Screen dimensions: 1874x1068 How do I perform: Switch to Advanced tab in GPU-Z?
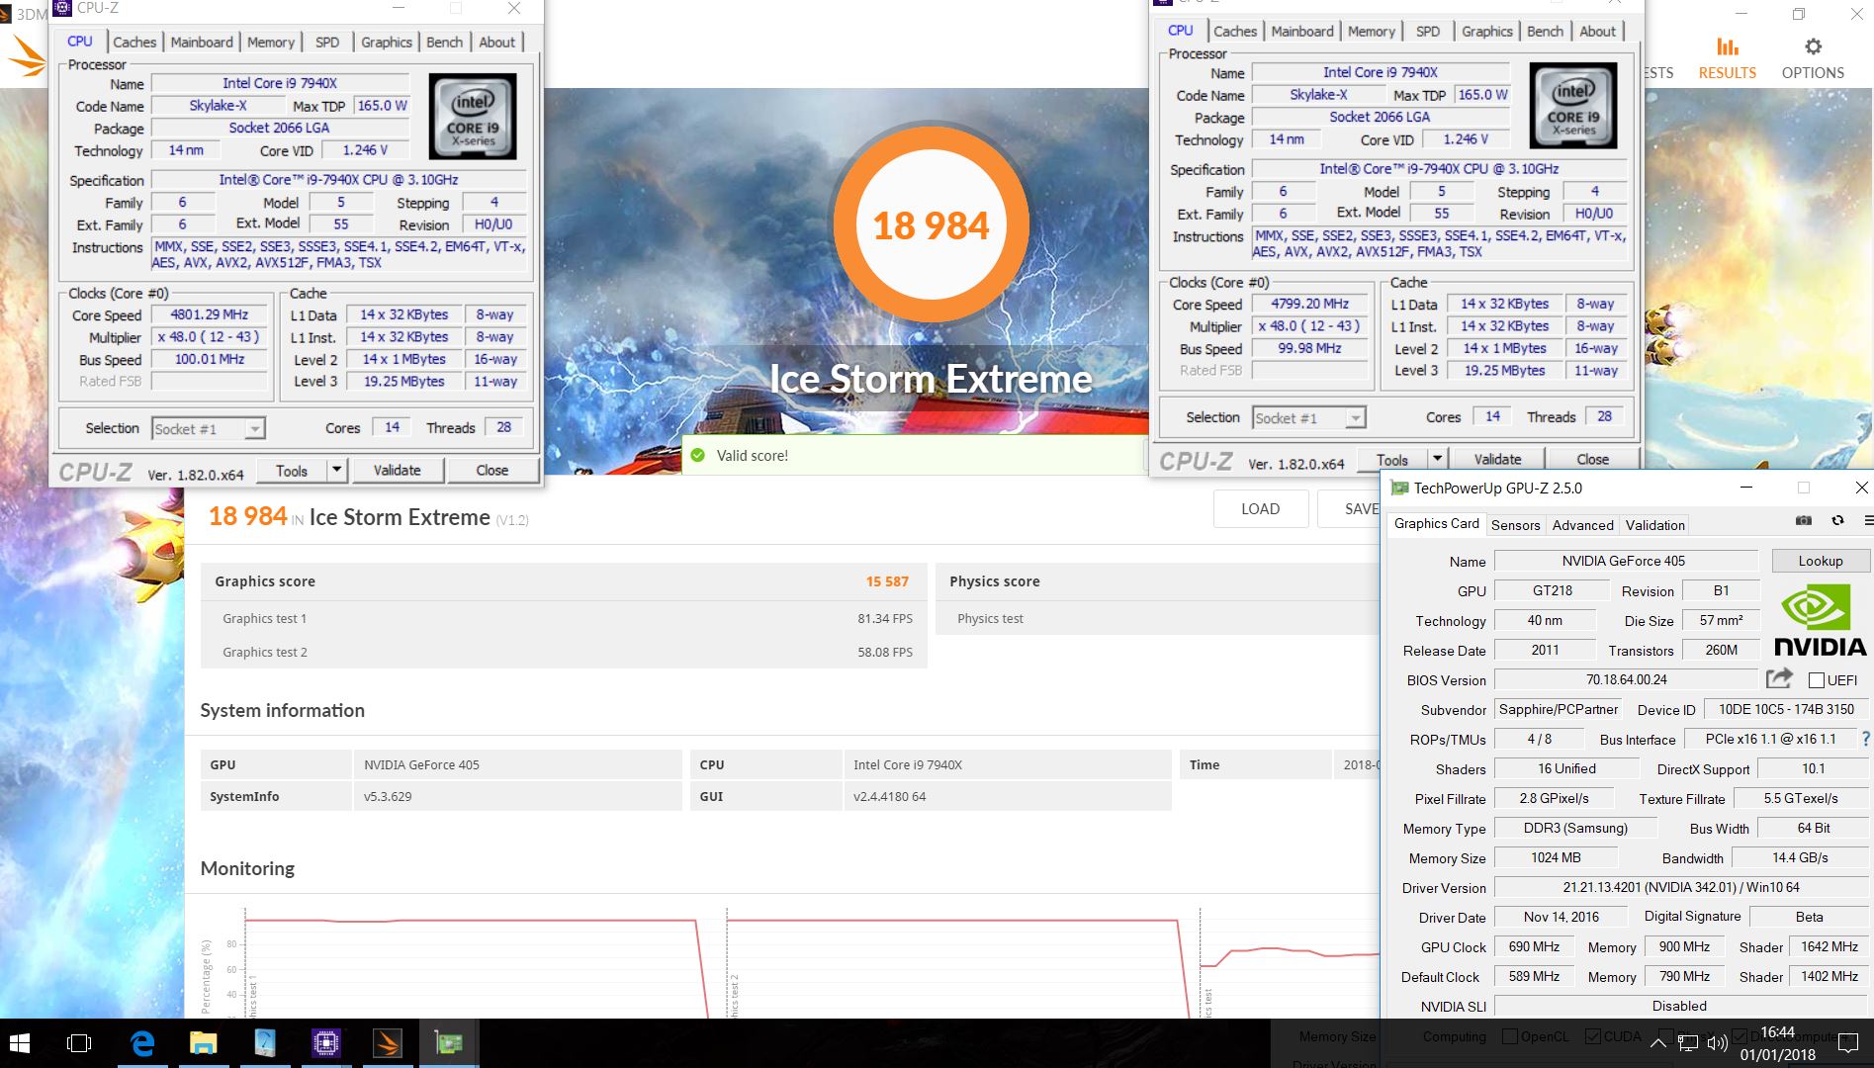pyautogui.click(x=1583, y=525)
